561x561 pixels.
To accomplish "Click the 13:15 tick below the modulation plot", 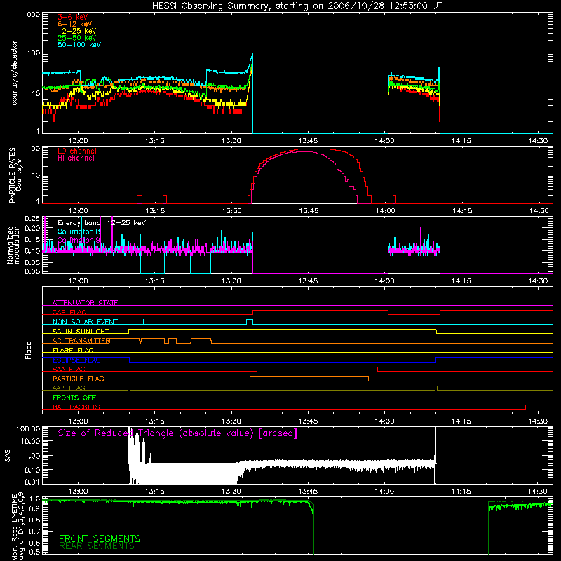I will [x=154, y=281].
